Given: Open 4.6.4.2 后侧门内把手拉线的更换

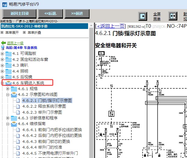Looking at the screenshot, I should 52,136.
